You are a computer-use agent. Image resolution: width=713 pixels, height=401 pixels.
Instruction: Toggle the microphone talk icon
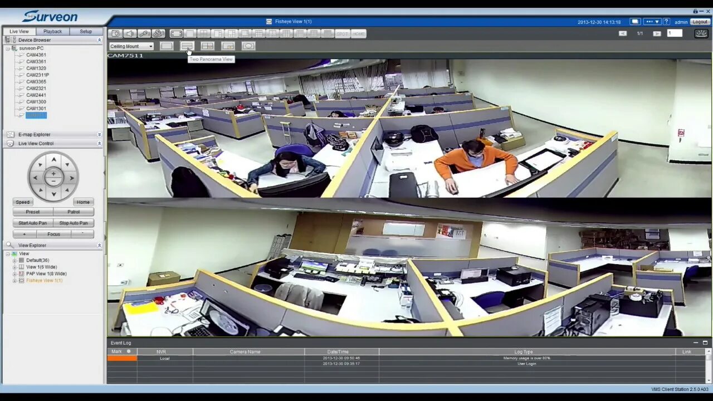click(x=144, y=34)
